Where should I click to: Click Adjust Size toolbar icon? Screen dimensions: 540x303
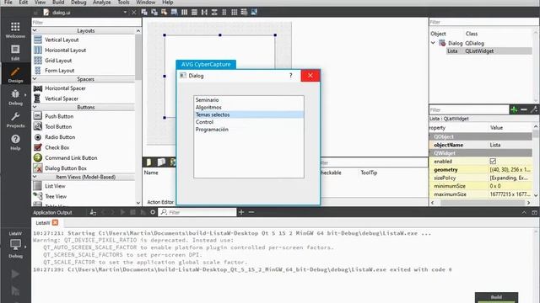coord(254,13)
